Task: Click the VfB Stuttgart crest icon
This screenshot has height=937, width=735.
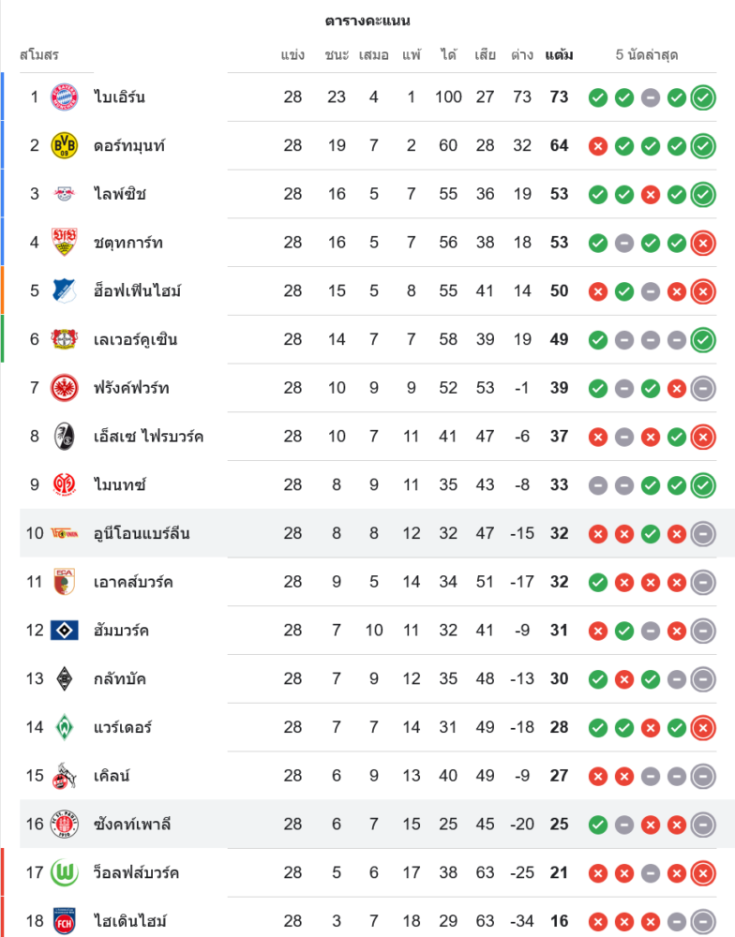Action: 65,243
